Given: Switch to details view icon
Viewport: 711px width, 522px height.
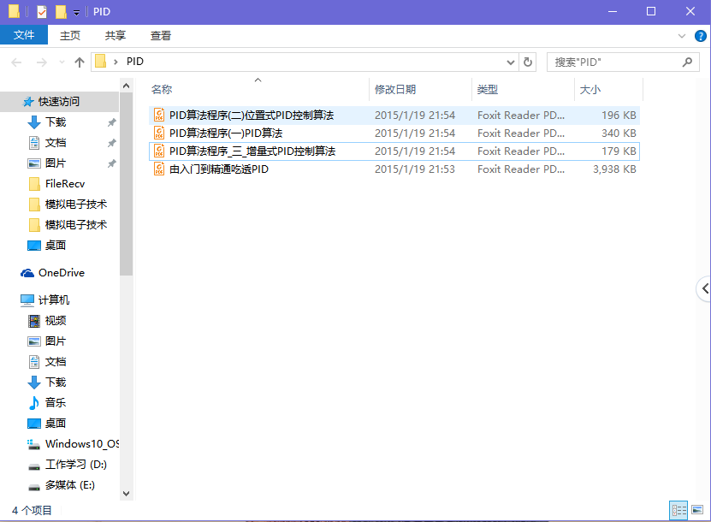Looking at the screenshot, I should [x=678, y=510].
